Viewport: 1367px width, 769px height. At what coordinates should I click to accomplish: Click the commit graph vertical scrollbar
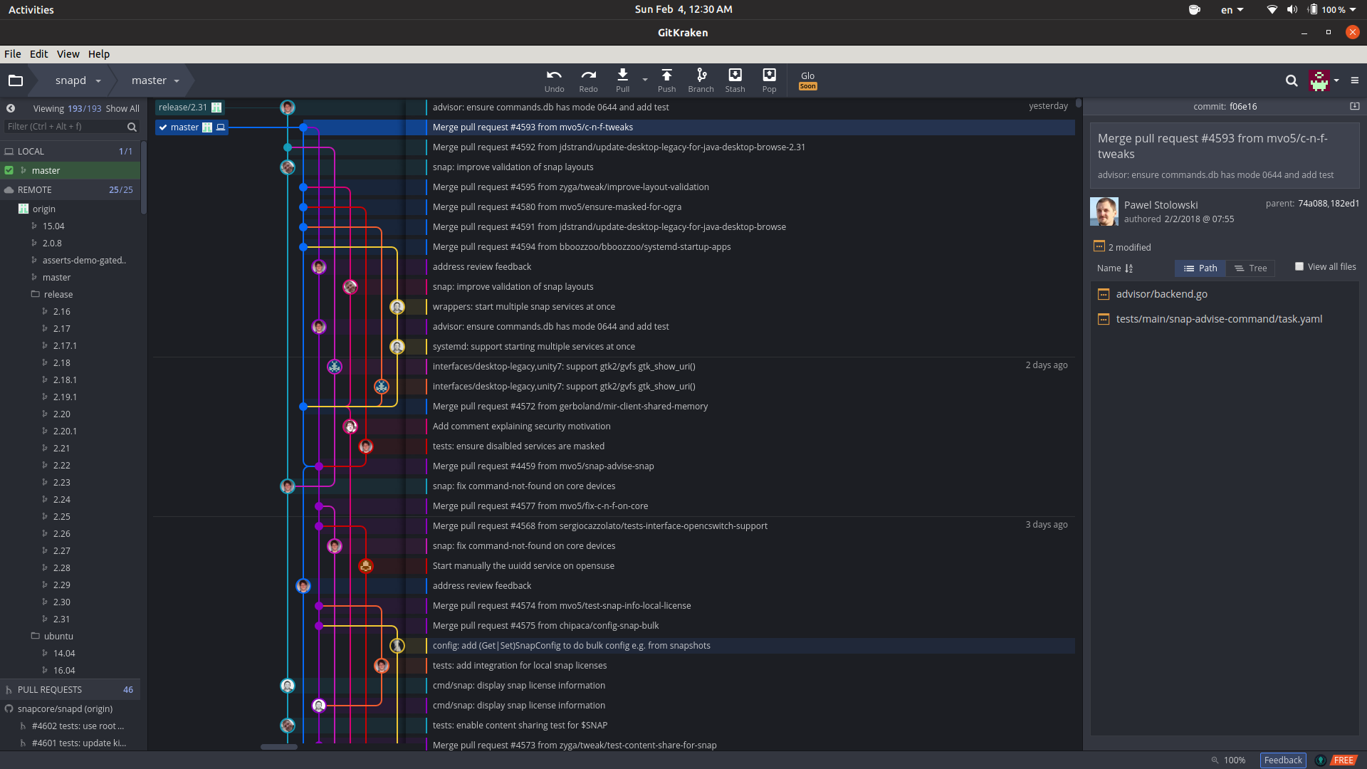[x=1079, y=103]
